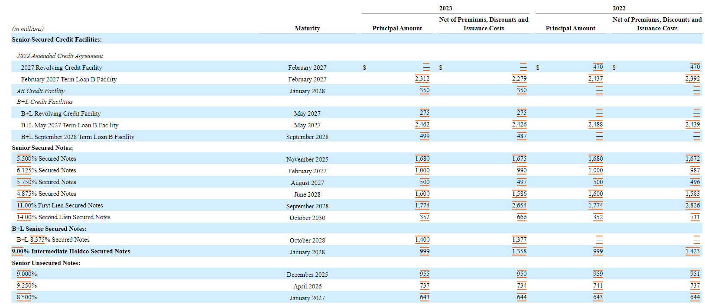Click 2022 "Principal Amount" column header
The height and width of the screenshot is (304, 705).
click(x=570, y=28)
